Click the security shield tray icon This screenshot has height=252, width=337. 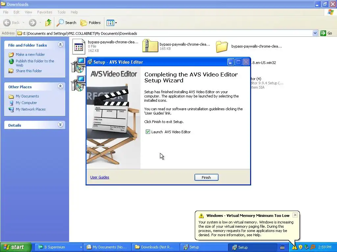pos(300,247)
